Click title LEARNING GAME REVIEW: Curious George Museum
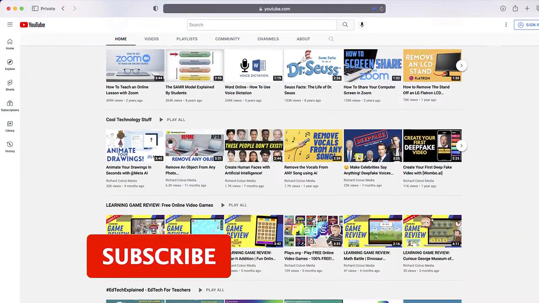539x303 pixels. point(428,256)
